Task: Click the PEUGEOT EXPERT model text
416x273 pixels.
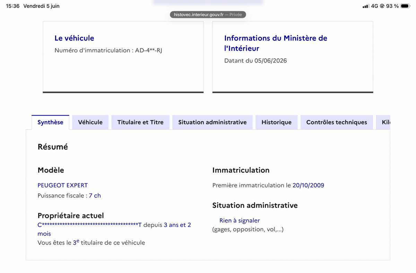Action: 63,185
